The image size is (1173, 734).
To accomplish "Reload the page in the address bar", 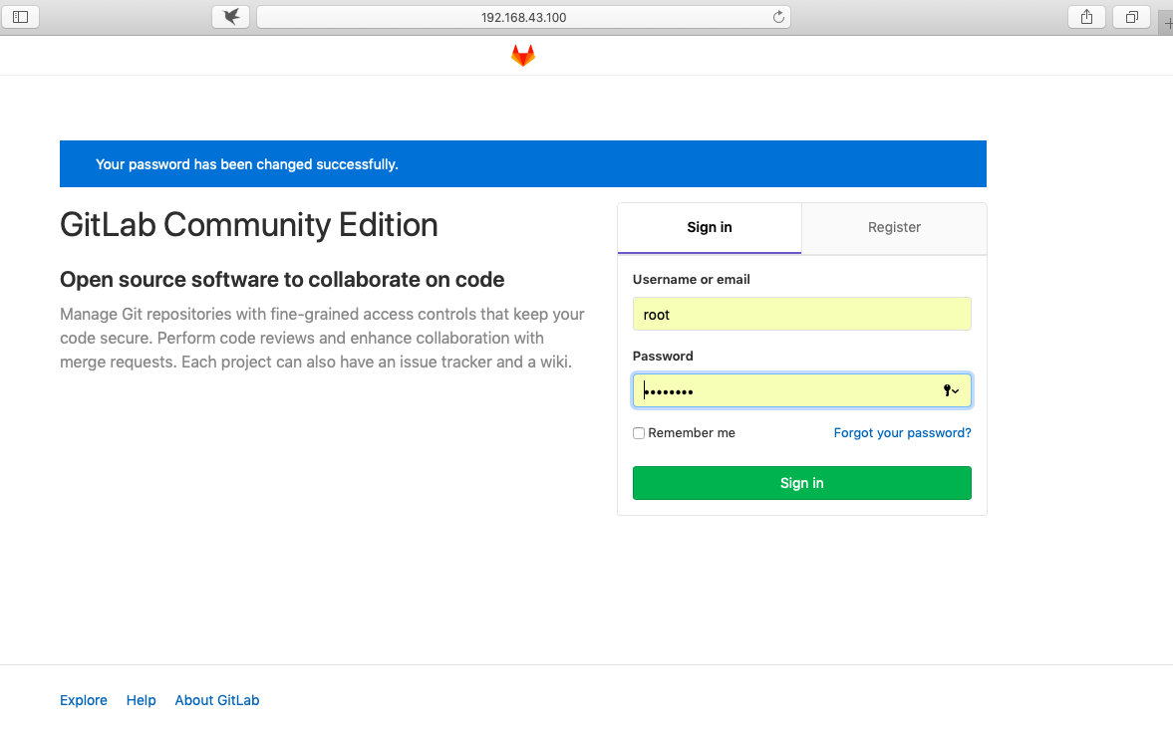I will coord(776,16).
